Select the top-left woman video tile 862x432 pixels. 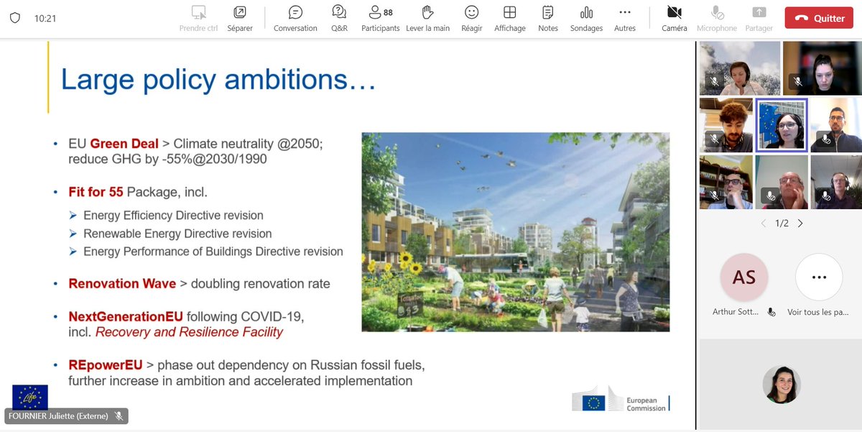point(740,68)
